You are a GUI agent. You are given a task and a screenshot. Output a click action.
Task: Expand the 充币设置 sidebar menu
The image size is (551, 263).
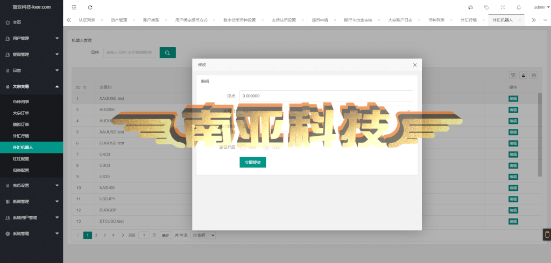(31, 186)
